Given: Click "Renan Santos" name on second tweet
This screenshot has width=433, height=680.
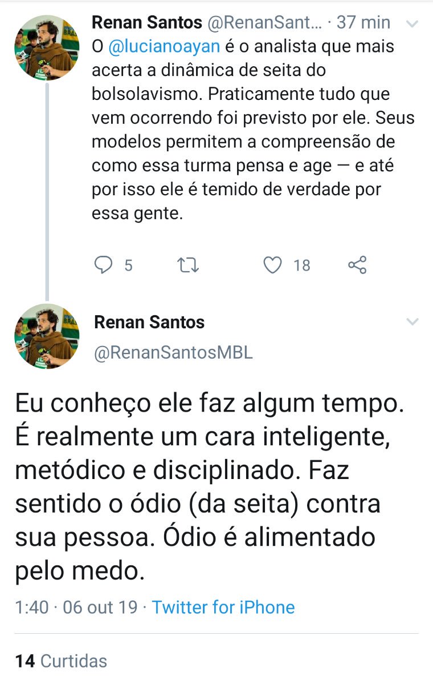Looking at the screenshot, I should [x=149, y=323].
